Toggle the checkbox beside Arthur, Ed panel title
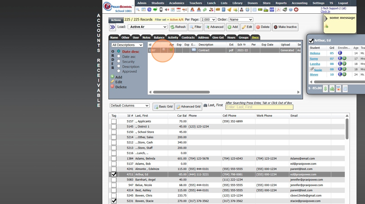Viewport: 365px width, 204px height. [311, 41]
